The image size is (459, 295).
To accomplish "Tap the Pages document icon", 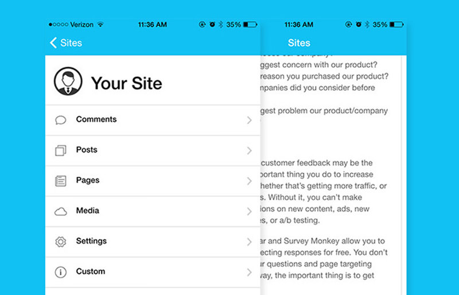I will pos(61,181).
